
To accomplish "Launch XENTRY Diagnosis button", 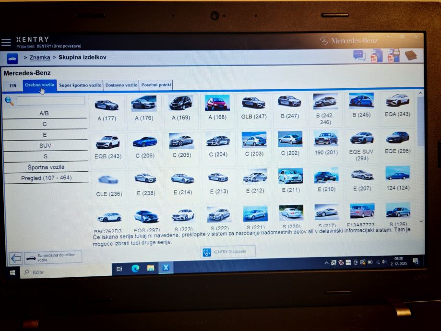I will click(228, 252).
